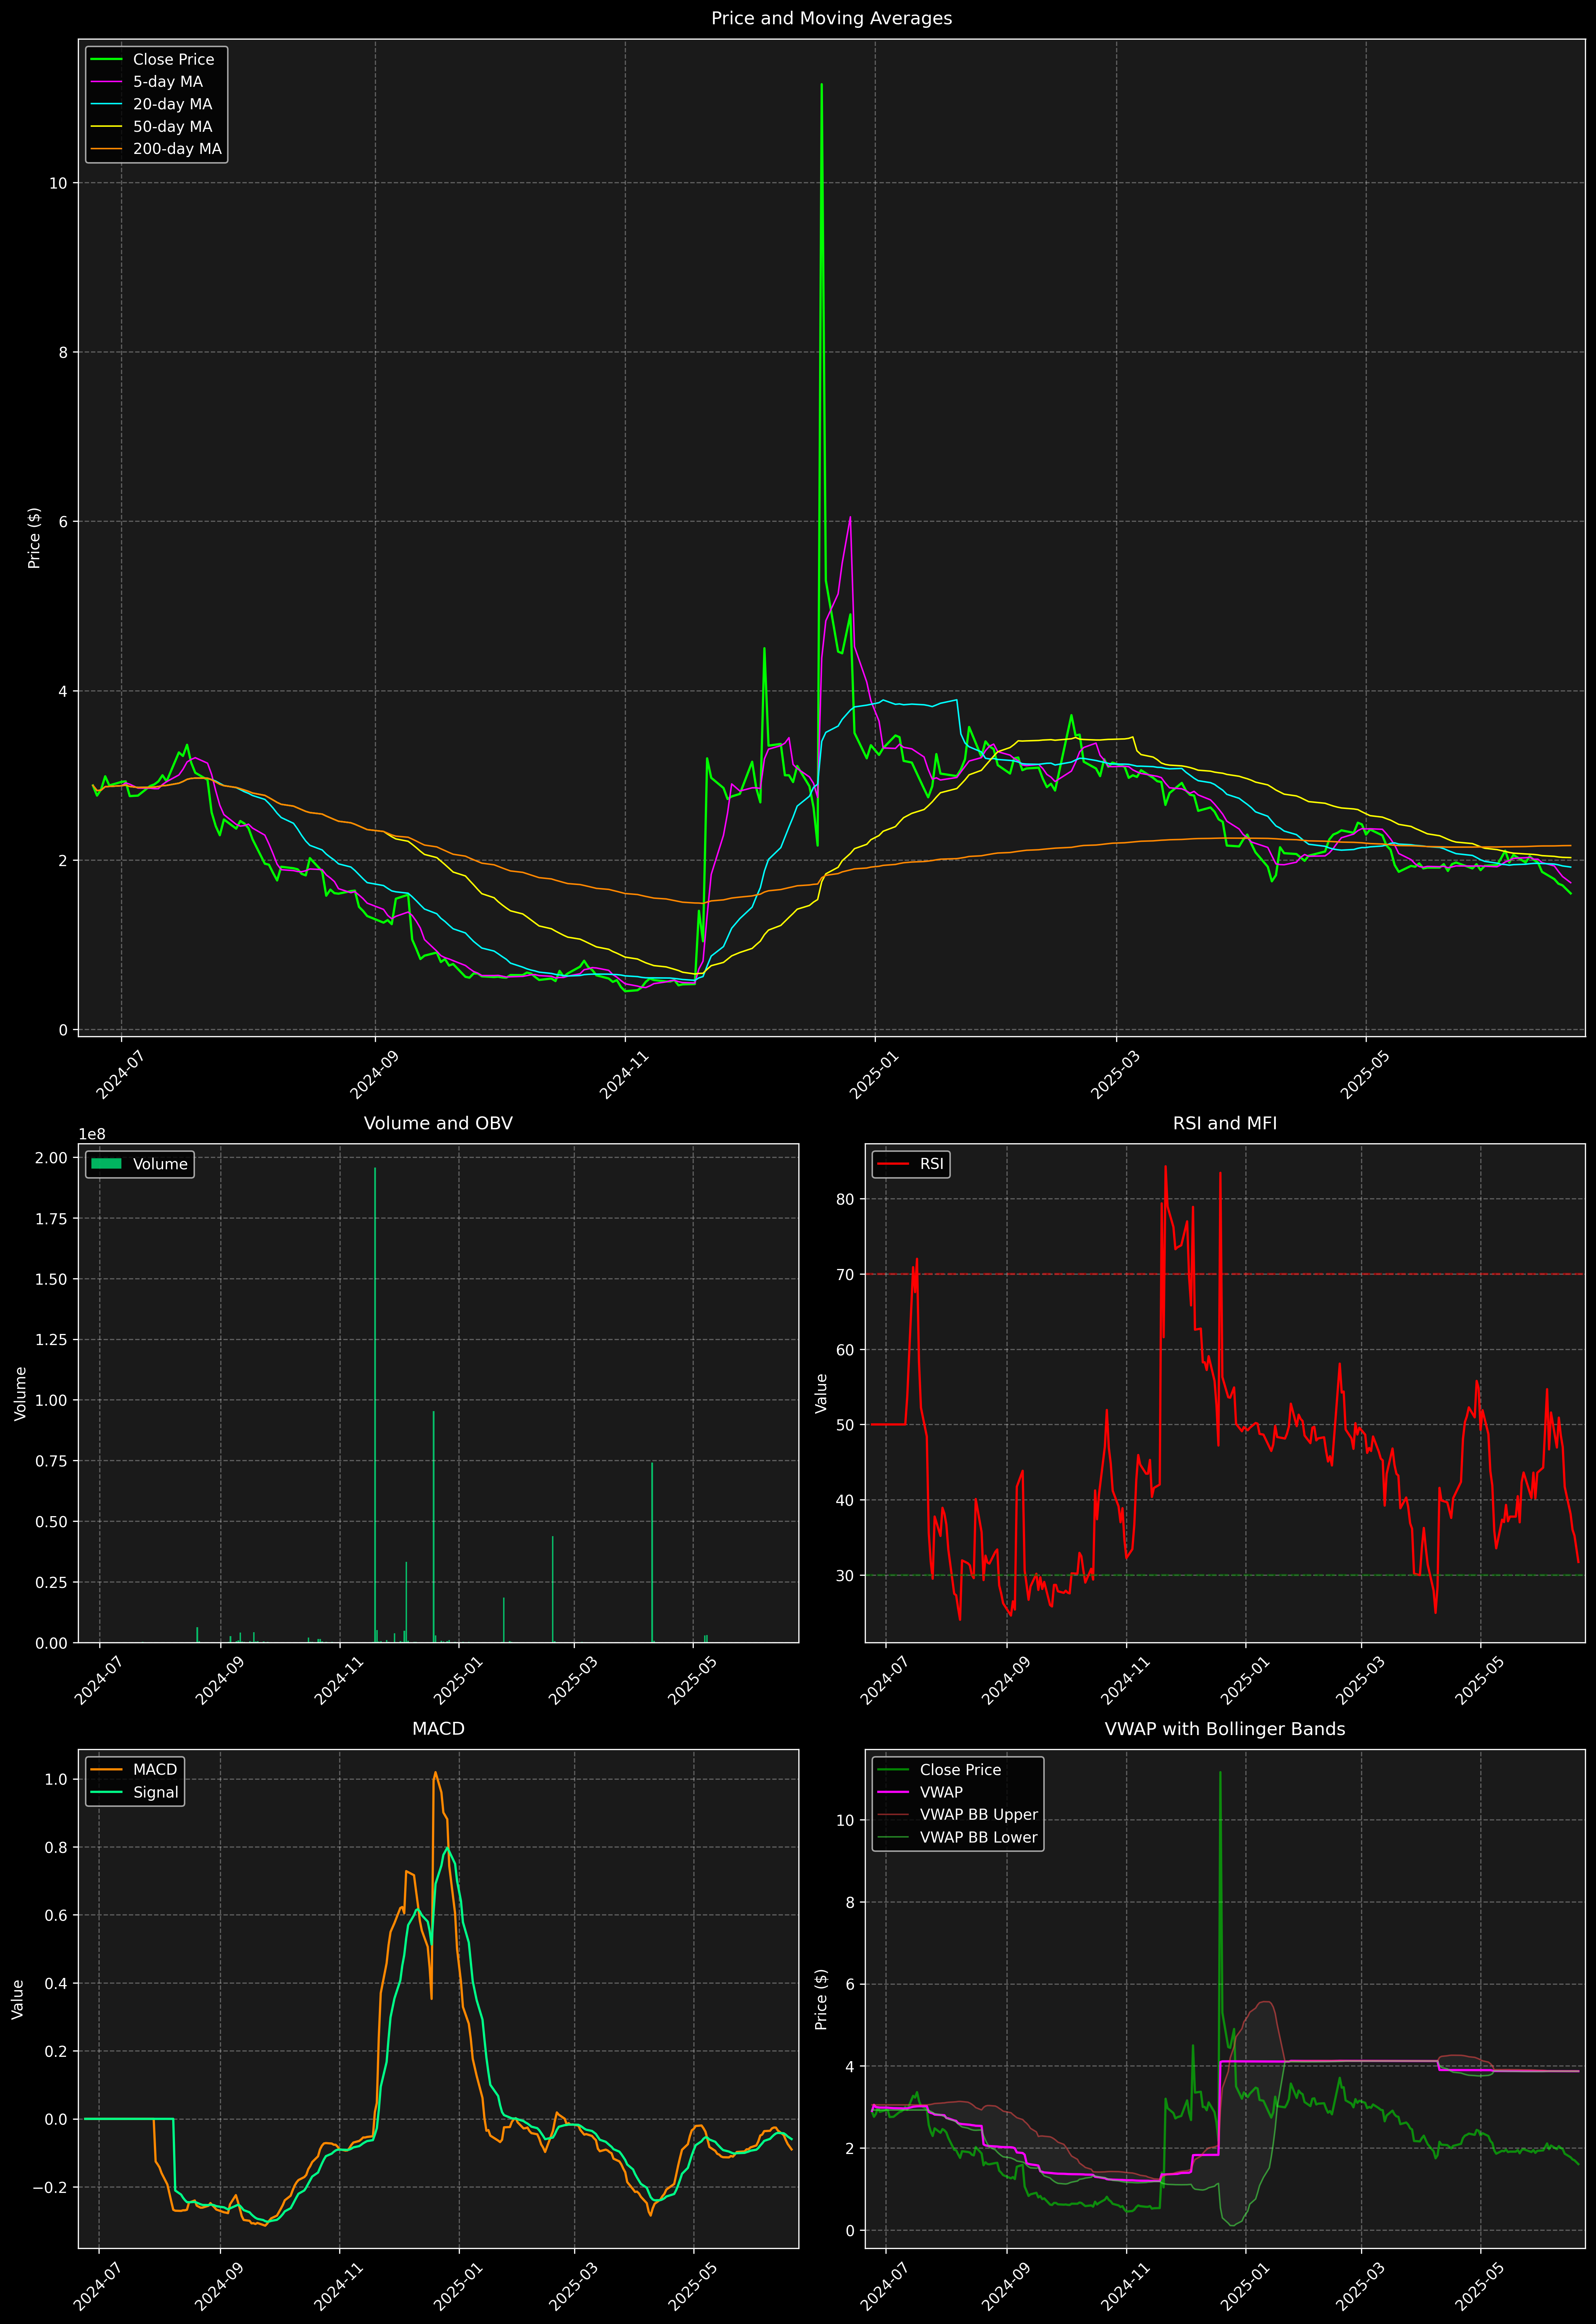
Task: Click the 'VWAP with Bollinger Bands' chart title
Action: [1225, 1729]
